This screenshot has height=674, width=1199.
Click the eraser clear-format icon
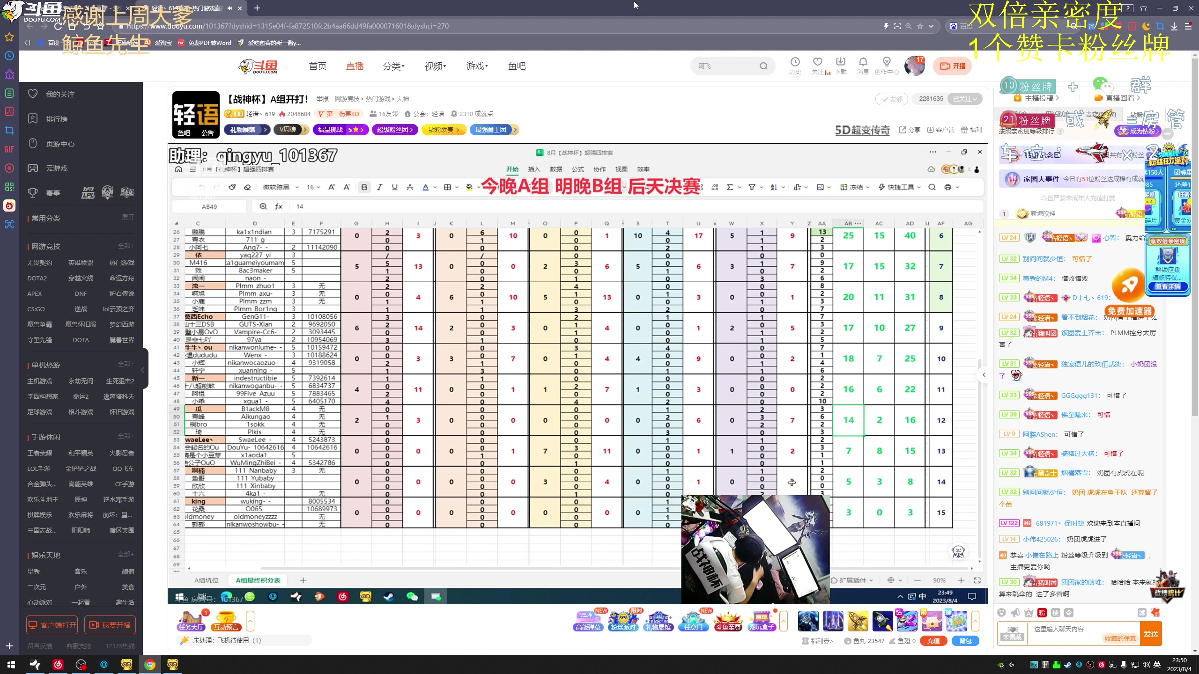(247, 187)
